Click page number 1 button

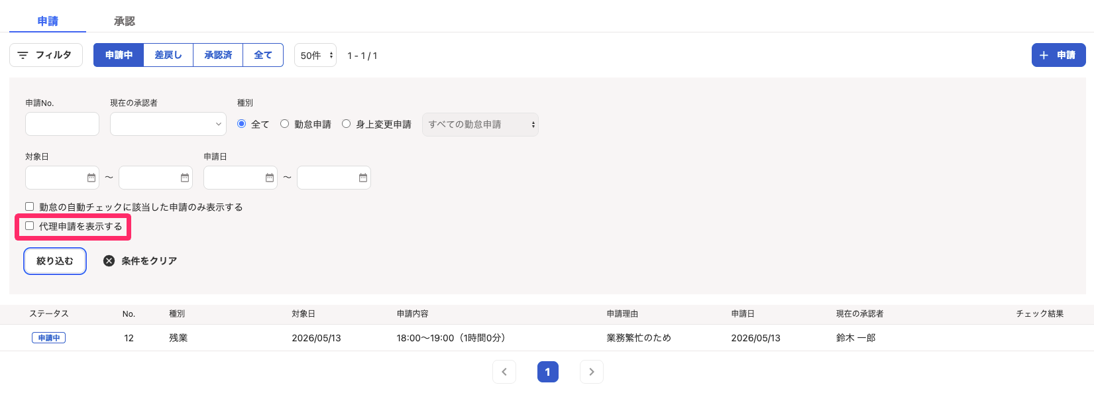[x=548, y=372]
